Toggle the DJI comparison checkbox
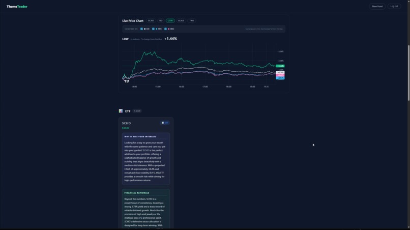Screen dimensions: 410x230 [141, 29]
